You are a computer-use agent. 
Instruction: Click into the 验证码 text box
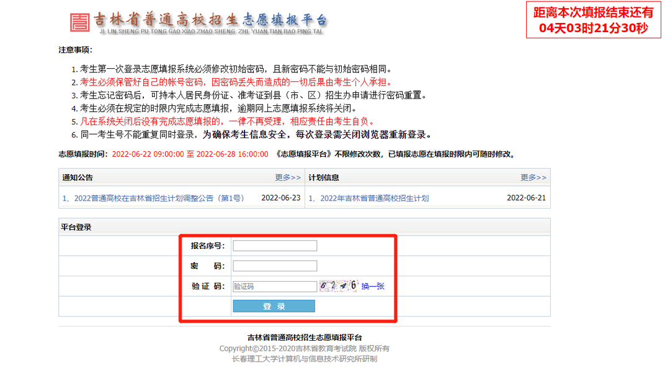(274, 286)
